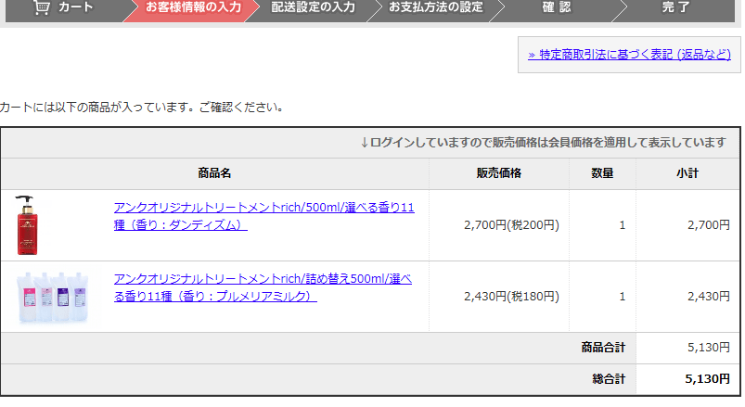Click the 数量 column header
This screenshot has width=745, height=407.
coord(603,172)
